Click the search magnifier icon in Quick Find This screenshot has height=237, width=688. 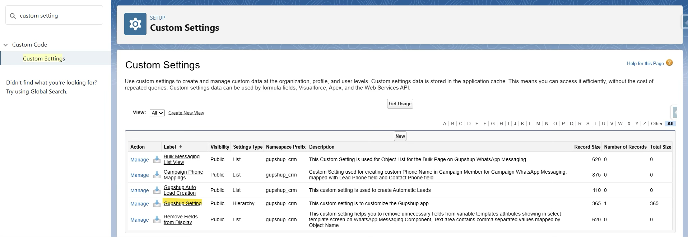pos(13,16)
